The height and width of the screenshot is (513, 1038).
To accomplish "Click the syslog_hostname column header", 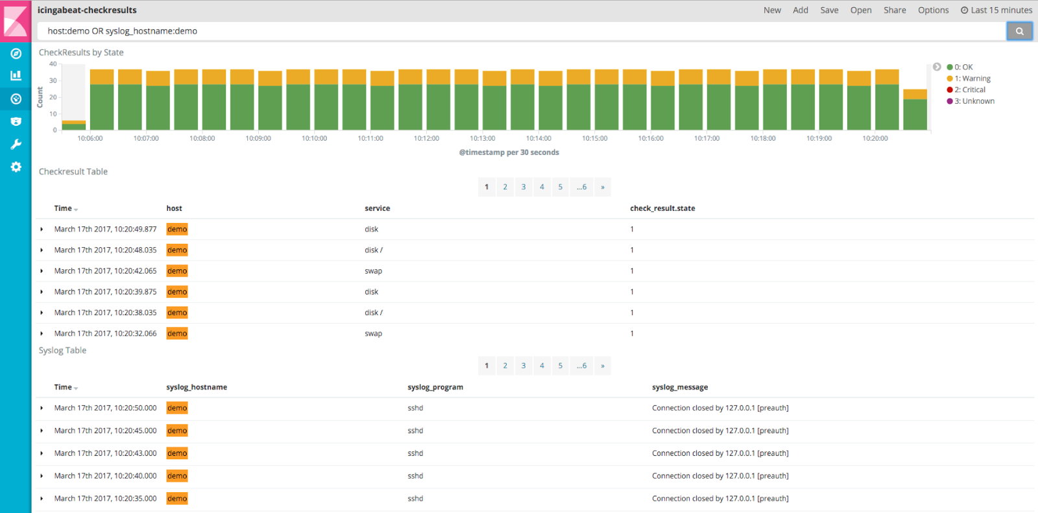I will tap(197, 387).
